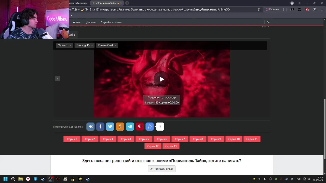Open the red extension icon with badge

307,9
